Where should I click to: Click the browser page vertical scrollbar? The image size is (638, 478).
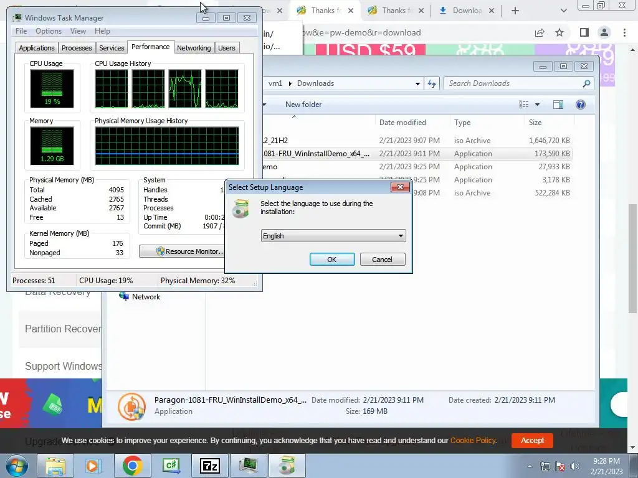click(x=632, y=257)
